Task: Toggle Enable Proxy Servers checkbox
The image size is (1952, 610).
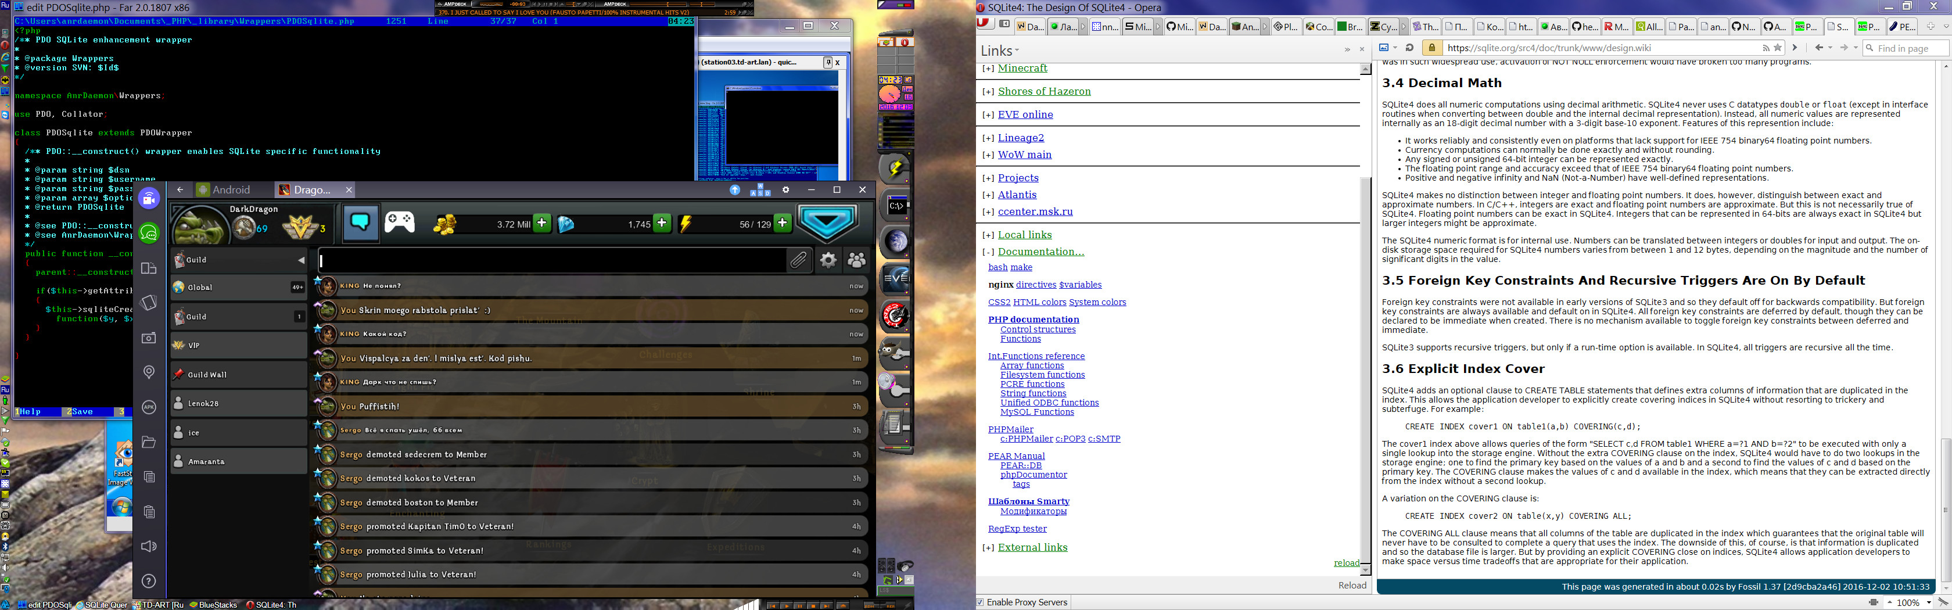Action: pos(981,602)
